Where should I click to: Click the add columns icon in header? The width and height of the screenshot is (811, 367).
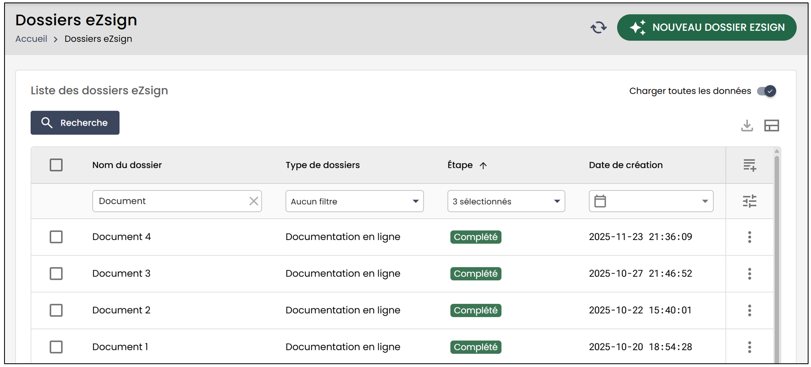(x=750, y=165)
